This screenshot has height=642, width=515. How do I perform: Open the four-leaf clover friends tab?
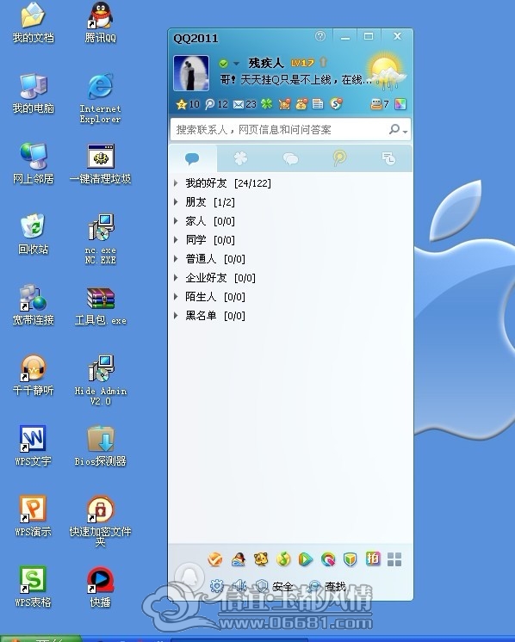click(240, 158)
